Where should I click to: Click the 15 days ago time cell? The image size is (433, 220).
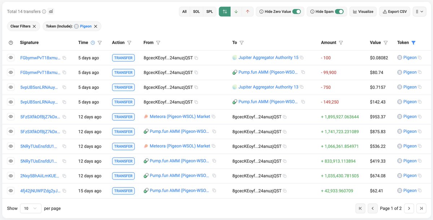point(90,191)
